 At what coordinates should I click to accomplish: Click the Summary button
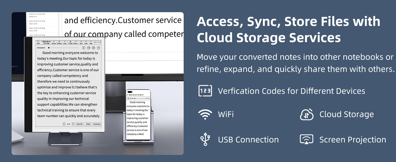(x=97, y=124)
